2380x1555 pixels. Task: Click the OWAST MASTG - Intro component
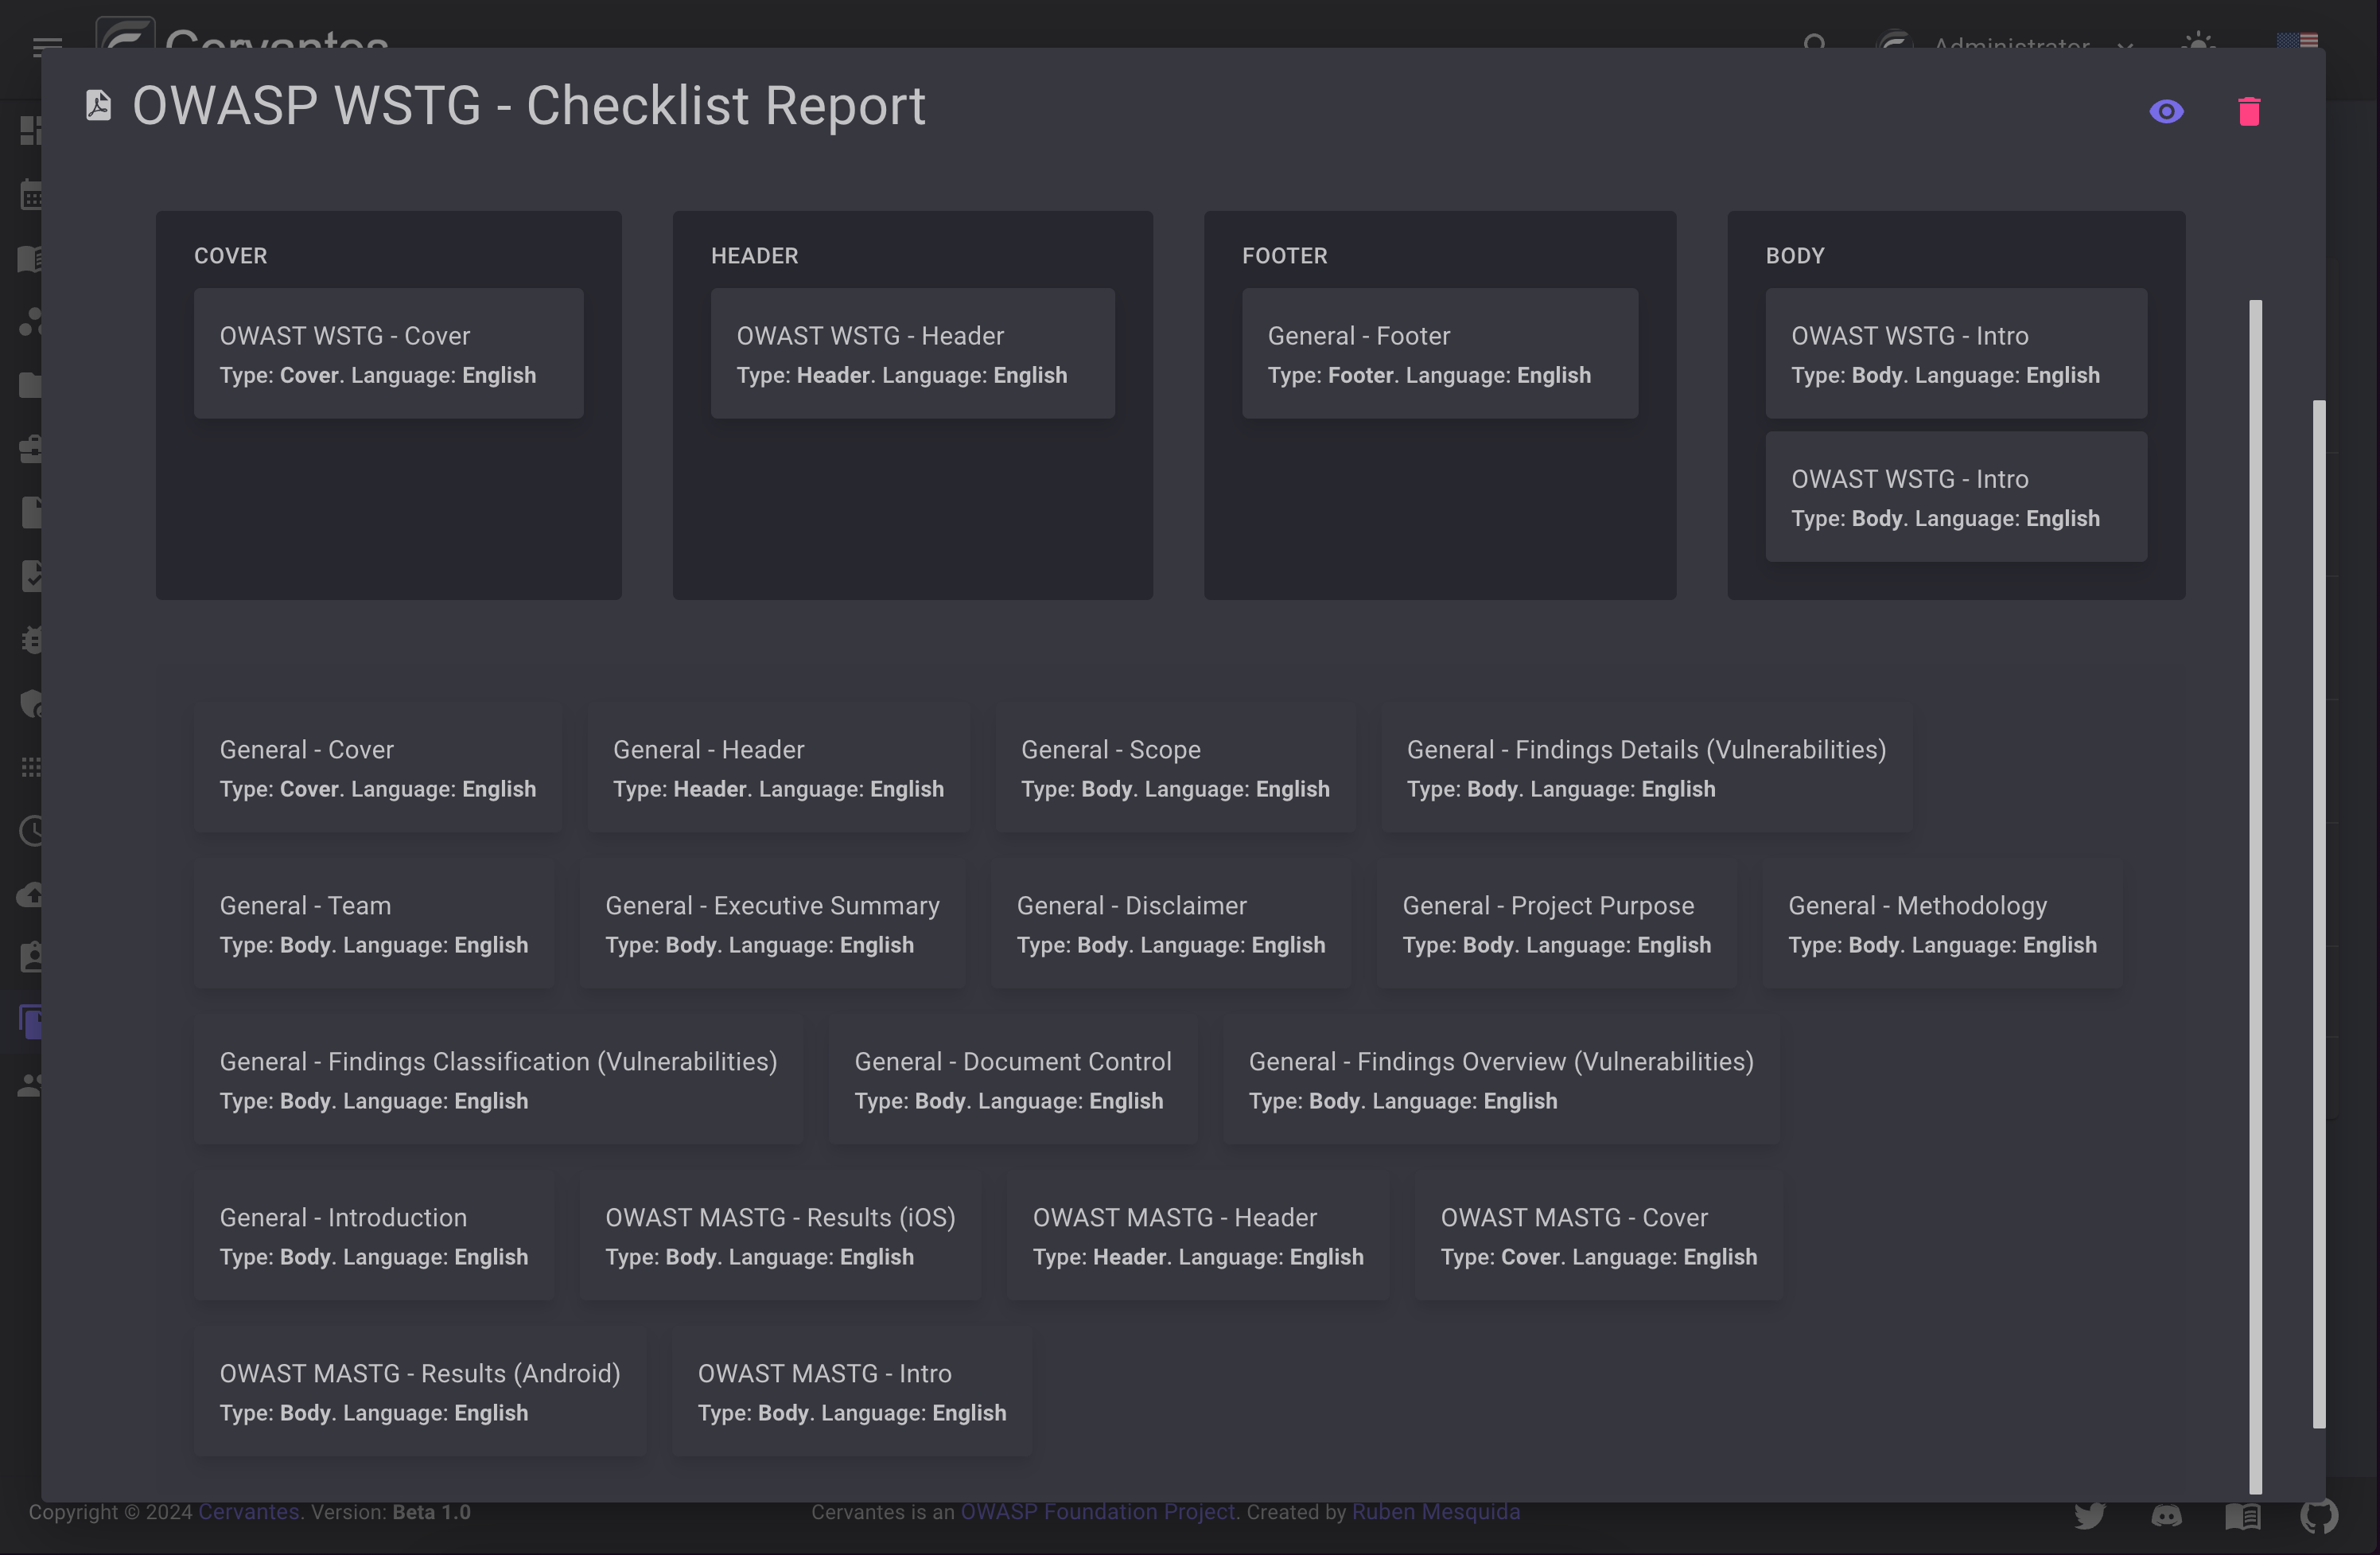tap(852, 1392)
